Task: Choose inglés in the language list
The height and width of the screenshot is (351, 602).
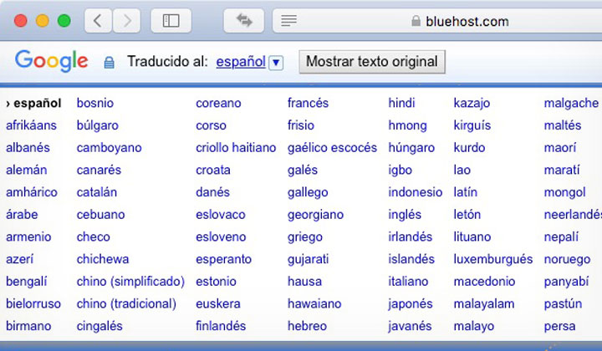Action: [x=405, y=215]
